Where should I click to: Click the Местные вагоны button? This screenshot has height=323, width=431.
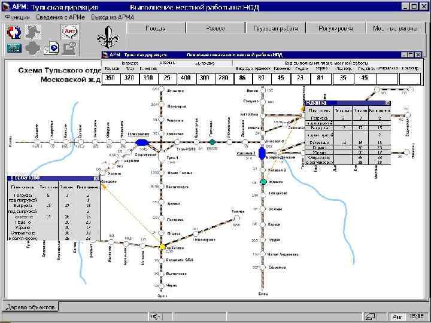(x=396, y=28)
